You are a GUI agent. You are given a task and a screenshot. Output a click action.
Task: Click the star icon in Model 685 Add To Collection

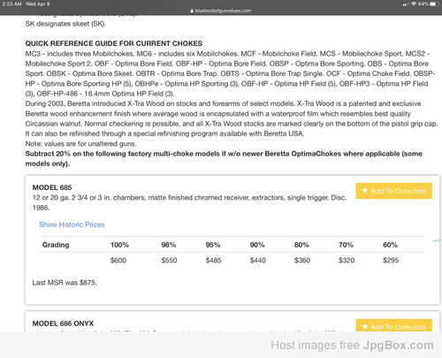tap(365, 191)
